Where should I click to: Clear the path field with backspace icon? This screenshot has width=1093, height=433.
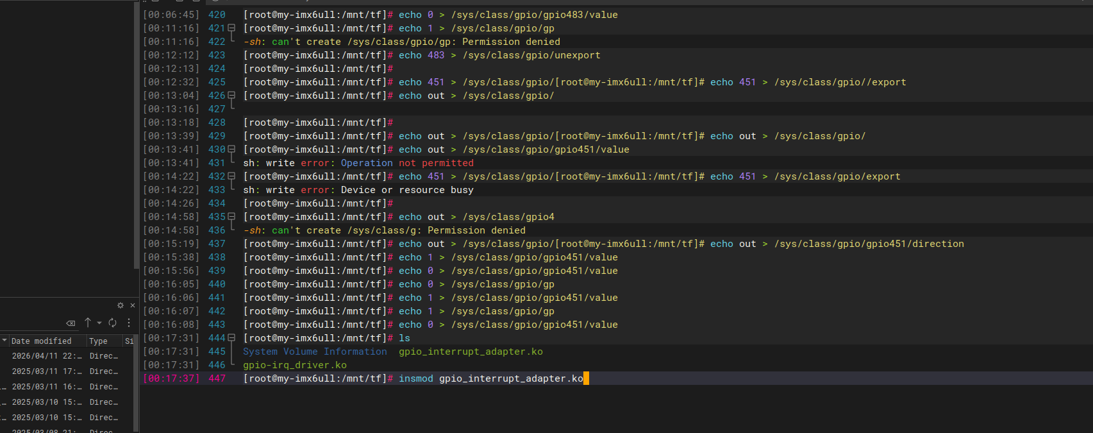click(x=71, y=323)
